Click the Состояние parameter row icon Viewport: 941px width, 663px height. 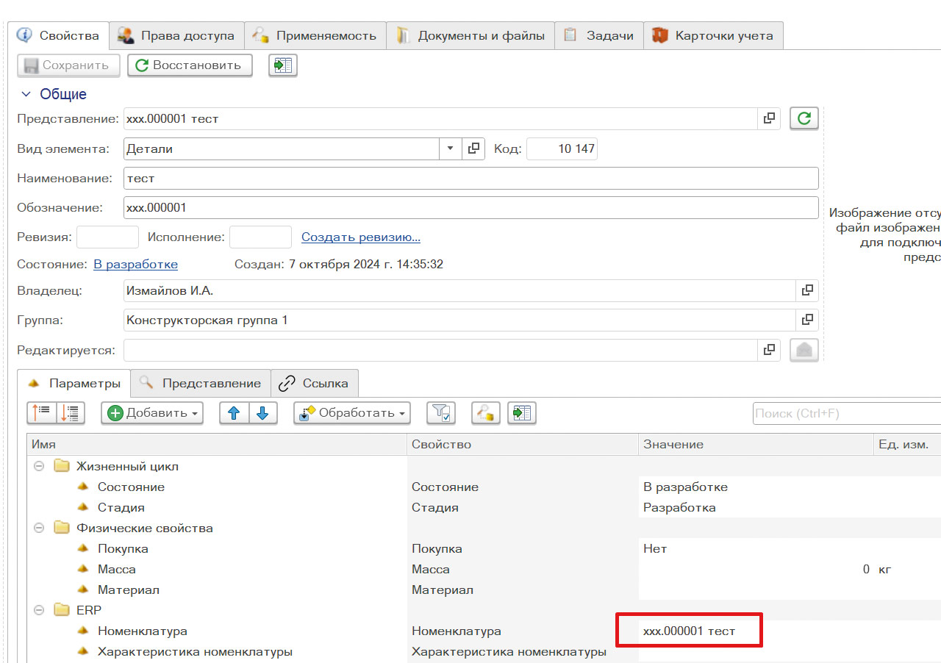[83, 487]
